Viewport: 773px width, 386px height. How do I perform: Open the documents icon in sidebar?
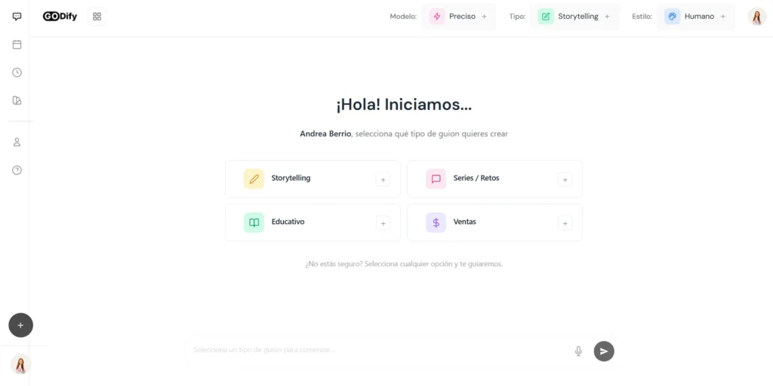(x=17, y=100)
